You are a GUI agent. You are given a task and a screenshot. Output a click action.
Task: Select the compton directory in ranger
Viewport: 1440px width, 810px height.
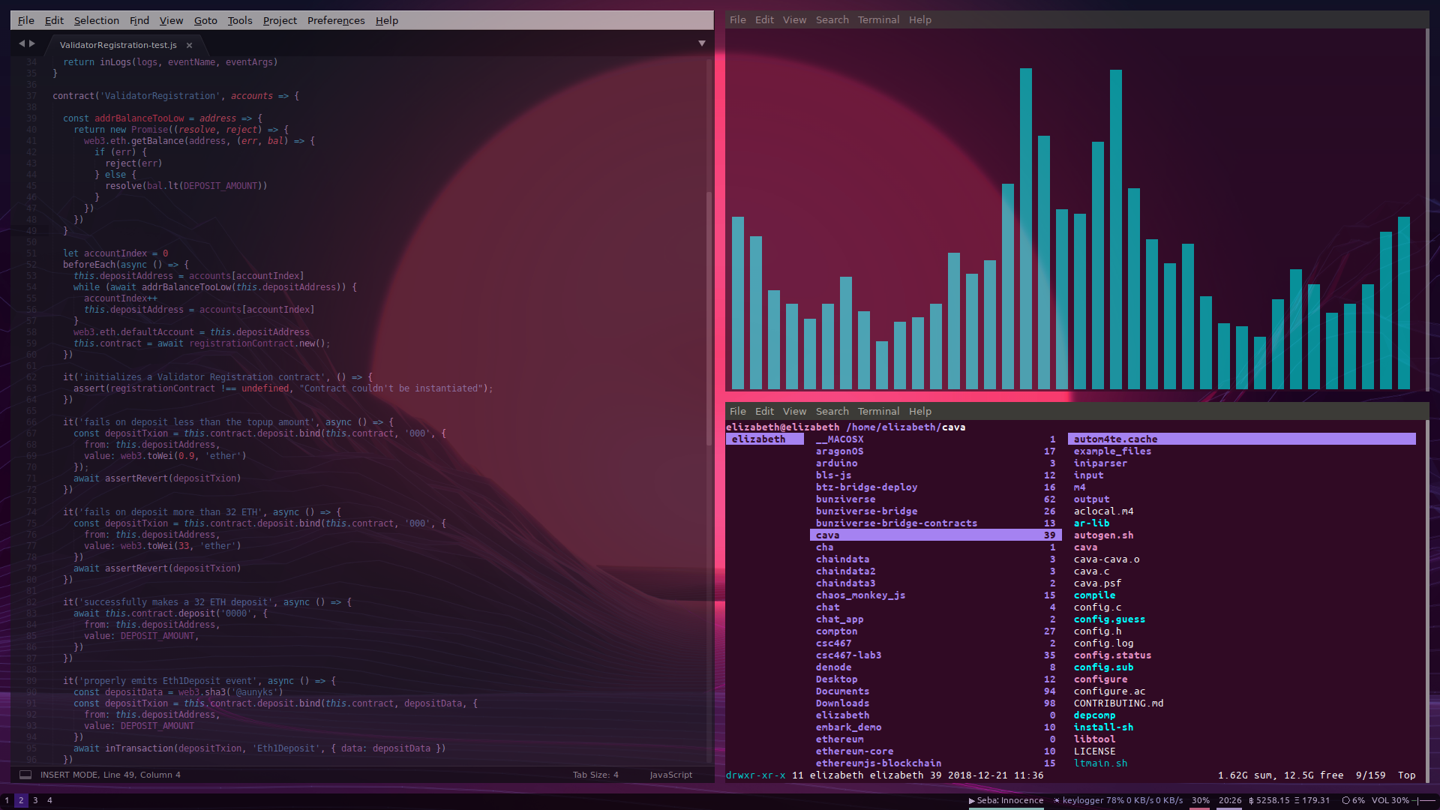tap(836, 631)
